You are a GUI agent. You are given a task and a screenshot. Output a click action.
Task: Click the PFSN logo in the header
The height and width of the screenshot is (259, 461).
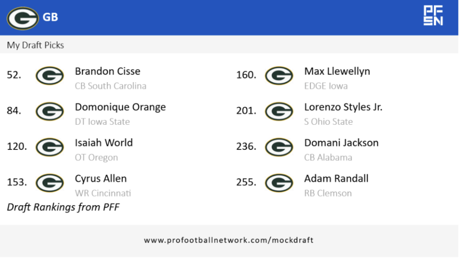(433, 16)
